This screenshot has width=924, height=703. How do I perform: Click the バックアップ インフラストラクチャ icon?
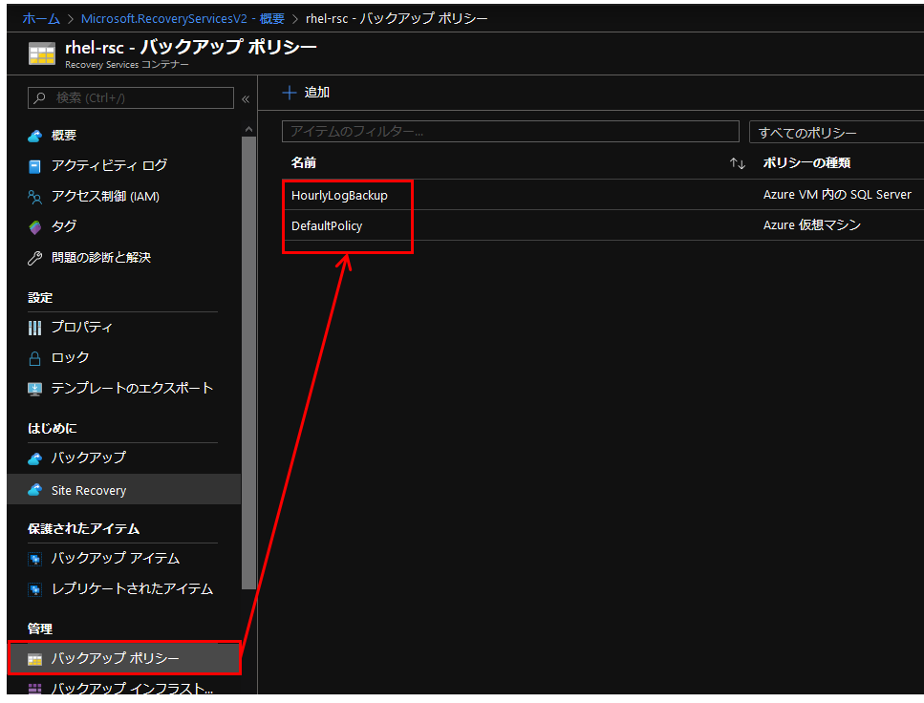coord(34,689)
